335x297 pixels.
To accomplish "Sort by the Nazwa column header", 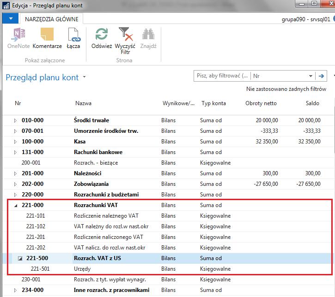I will point(83,103).
